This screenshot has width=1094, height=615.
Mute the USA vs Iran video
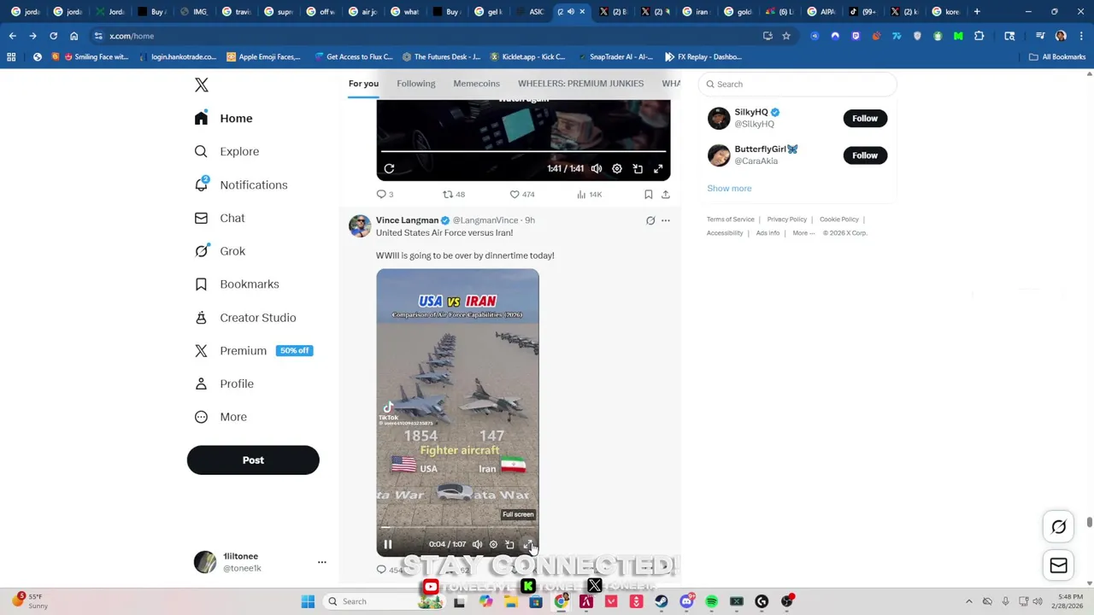(477, 544)
